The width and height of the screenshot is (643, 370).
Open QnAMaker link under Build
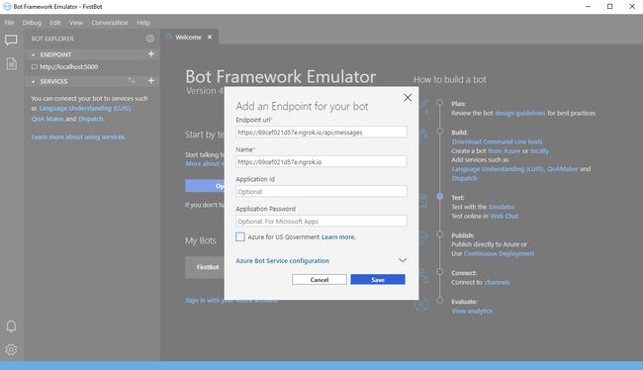pos(563,169)
